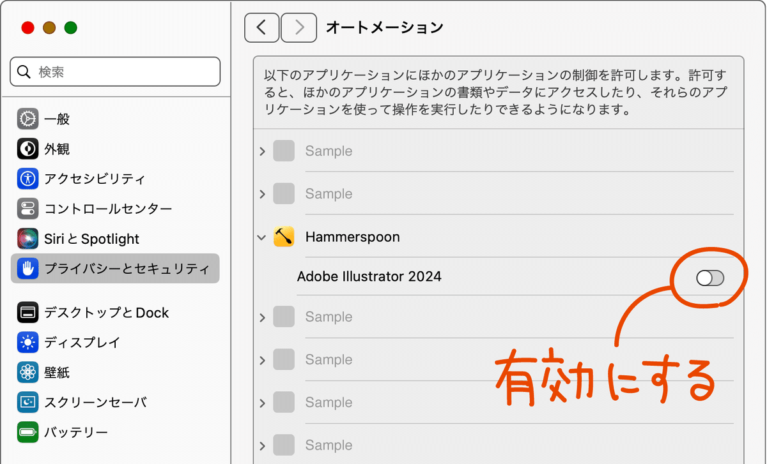This screenshot has height=464, width=767.
Task: Click the Adobe Illustrator 2024 label
Action: pyautogui.click(x=369, y=277)
